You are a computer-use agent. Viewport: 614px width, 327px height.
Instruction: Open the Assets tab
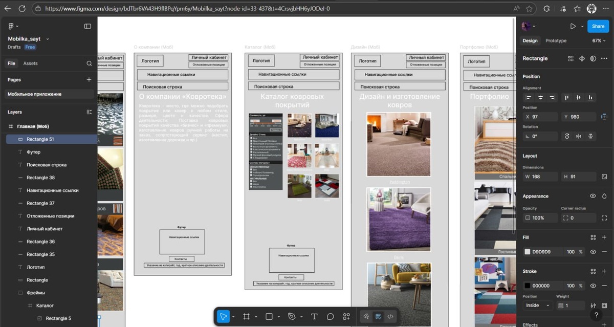point(30,63)
